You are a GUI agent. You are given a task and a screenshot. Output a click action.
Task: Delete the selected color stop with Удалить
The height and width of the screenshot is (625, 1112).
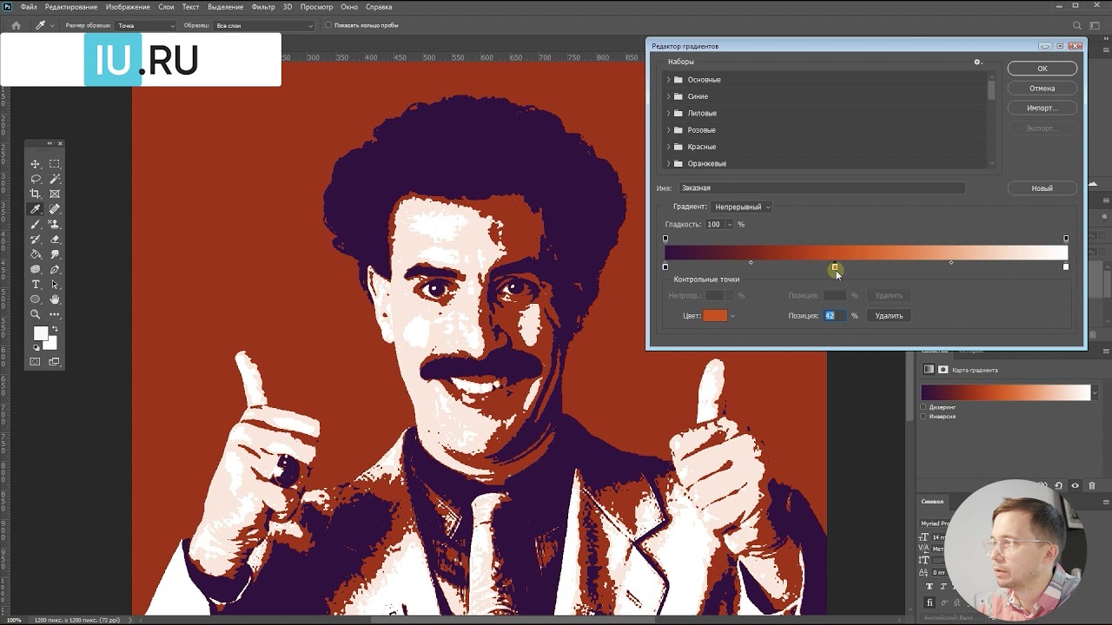click(x=889, y=316)
